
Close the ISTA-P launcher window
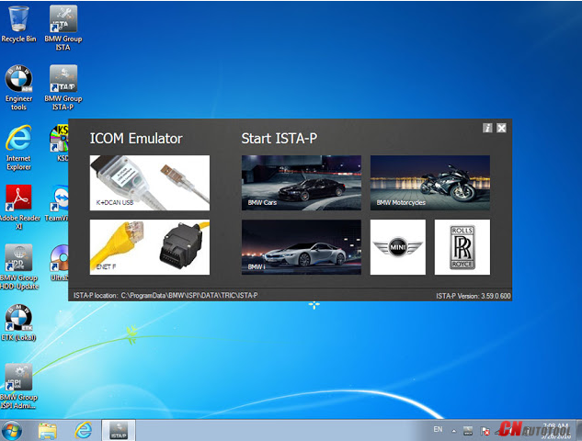click(x=501, y=128)
